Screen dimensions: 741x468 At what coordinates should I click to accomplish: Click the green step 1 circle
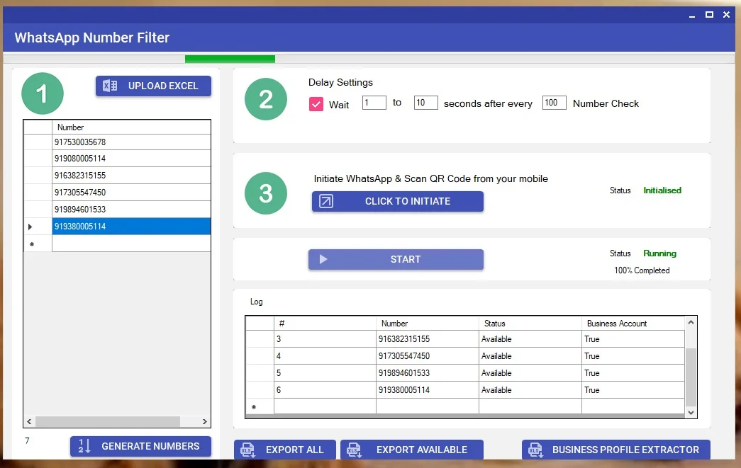click(43, 93)
